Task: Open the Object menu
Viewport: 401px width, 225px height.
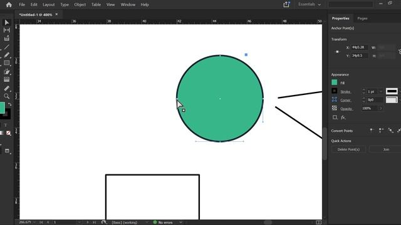Action: (x=80, y=4)
